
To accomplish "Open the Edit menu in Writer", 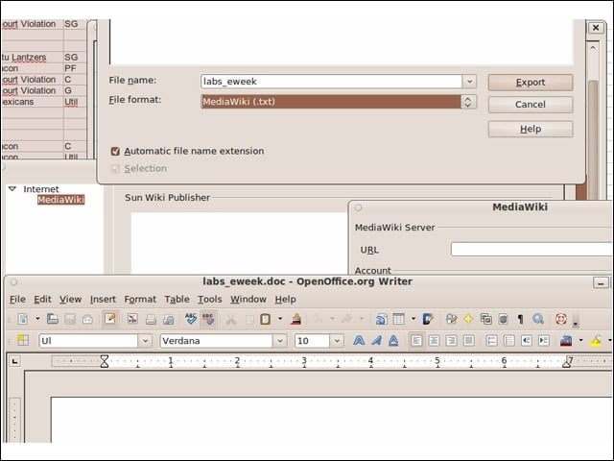I will click(x=42, y=300).
